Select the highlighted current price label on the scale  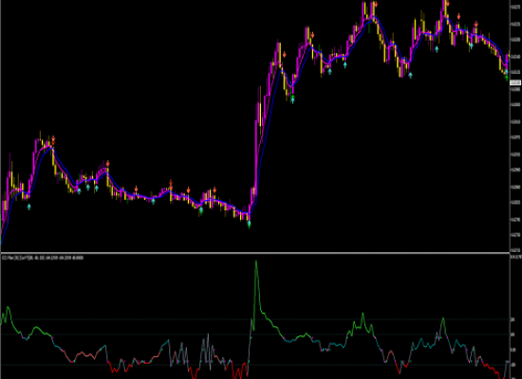coord(515,82)
